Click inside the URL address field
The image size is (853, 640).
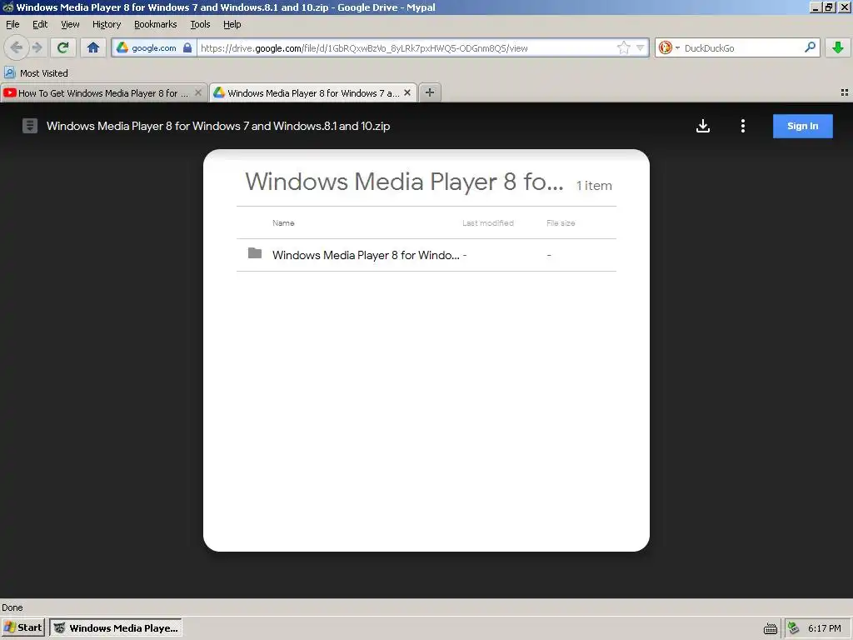point(406,47)
